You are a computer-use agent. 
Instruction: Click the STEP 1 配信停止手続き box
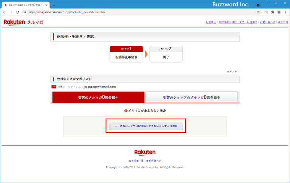[x=126, y=54]
